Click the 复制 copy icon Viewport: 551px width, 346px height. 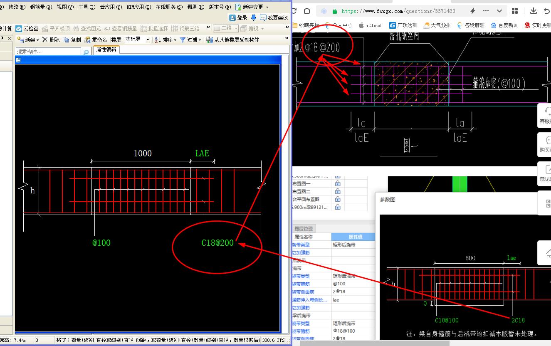tap(66, 40)
